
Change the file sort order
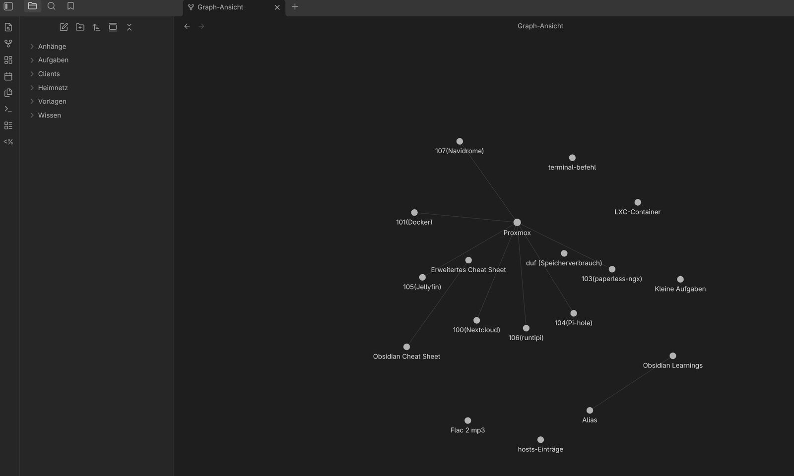pos(96,27)
